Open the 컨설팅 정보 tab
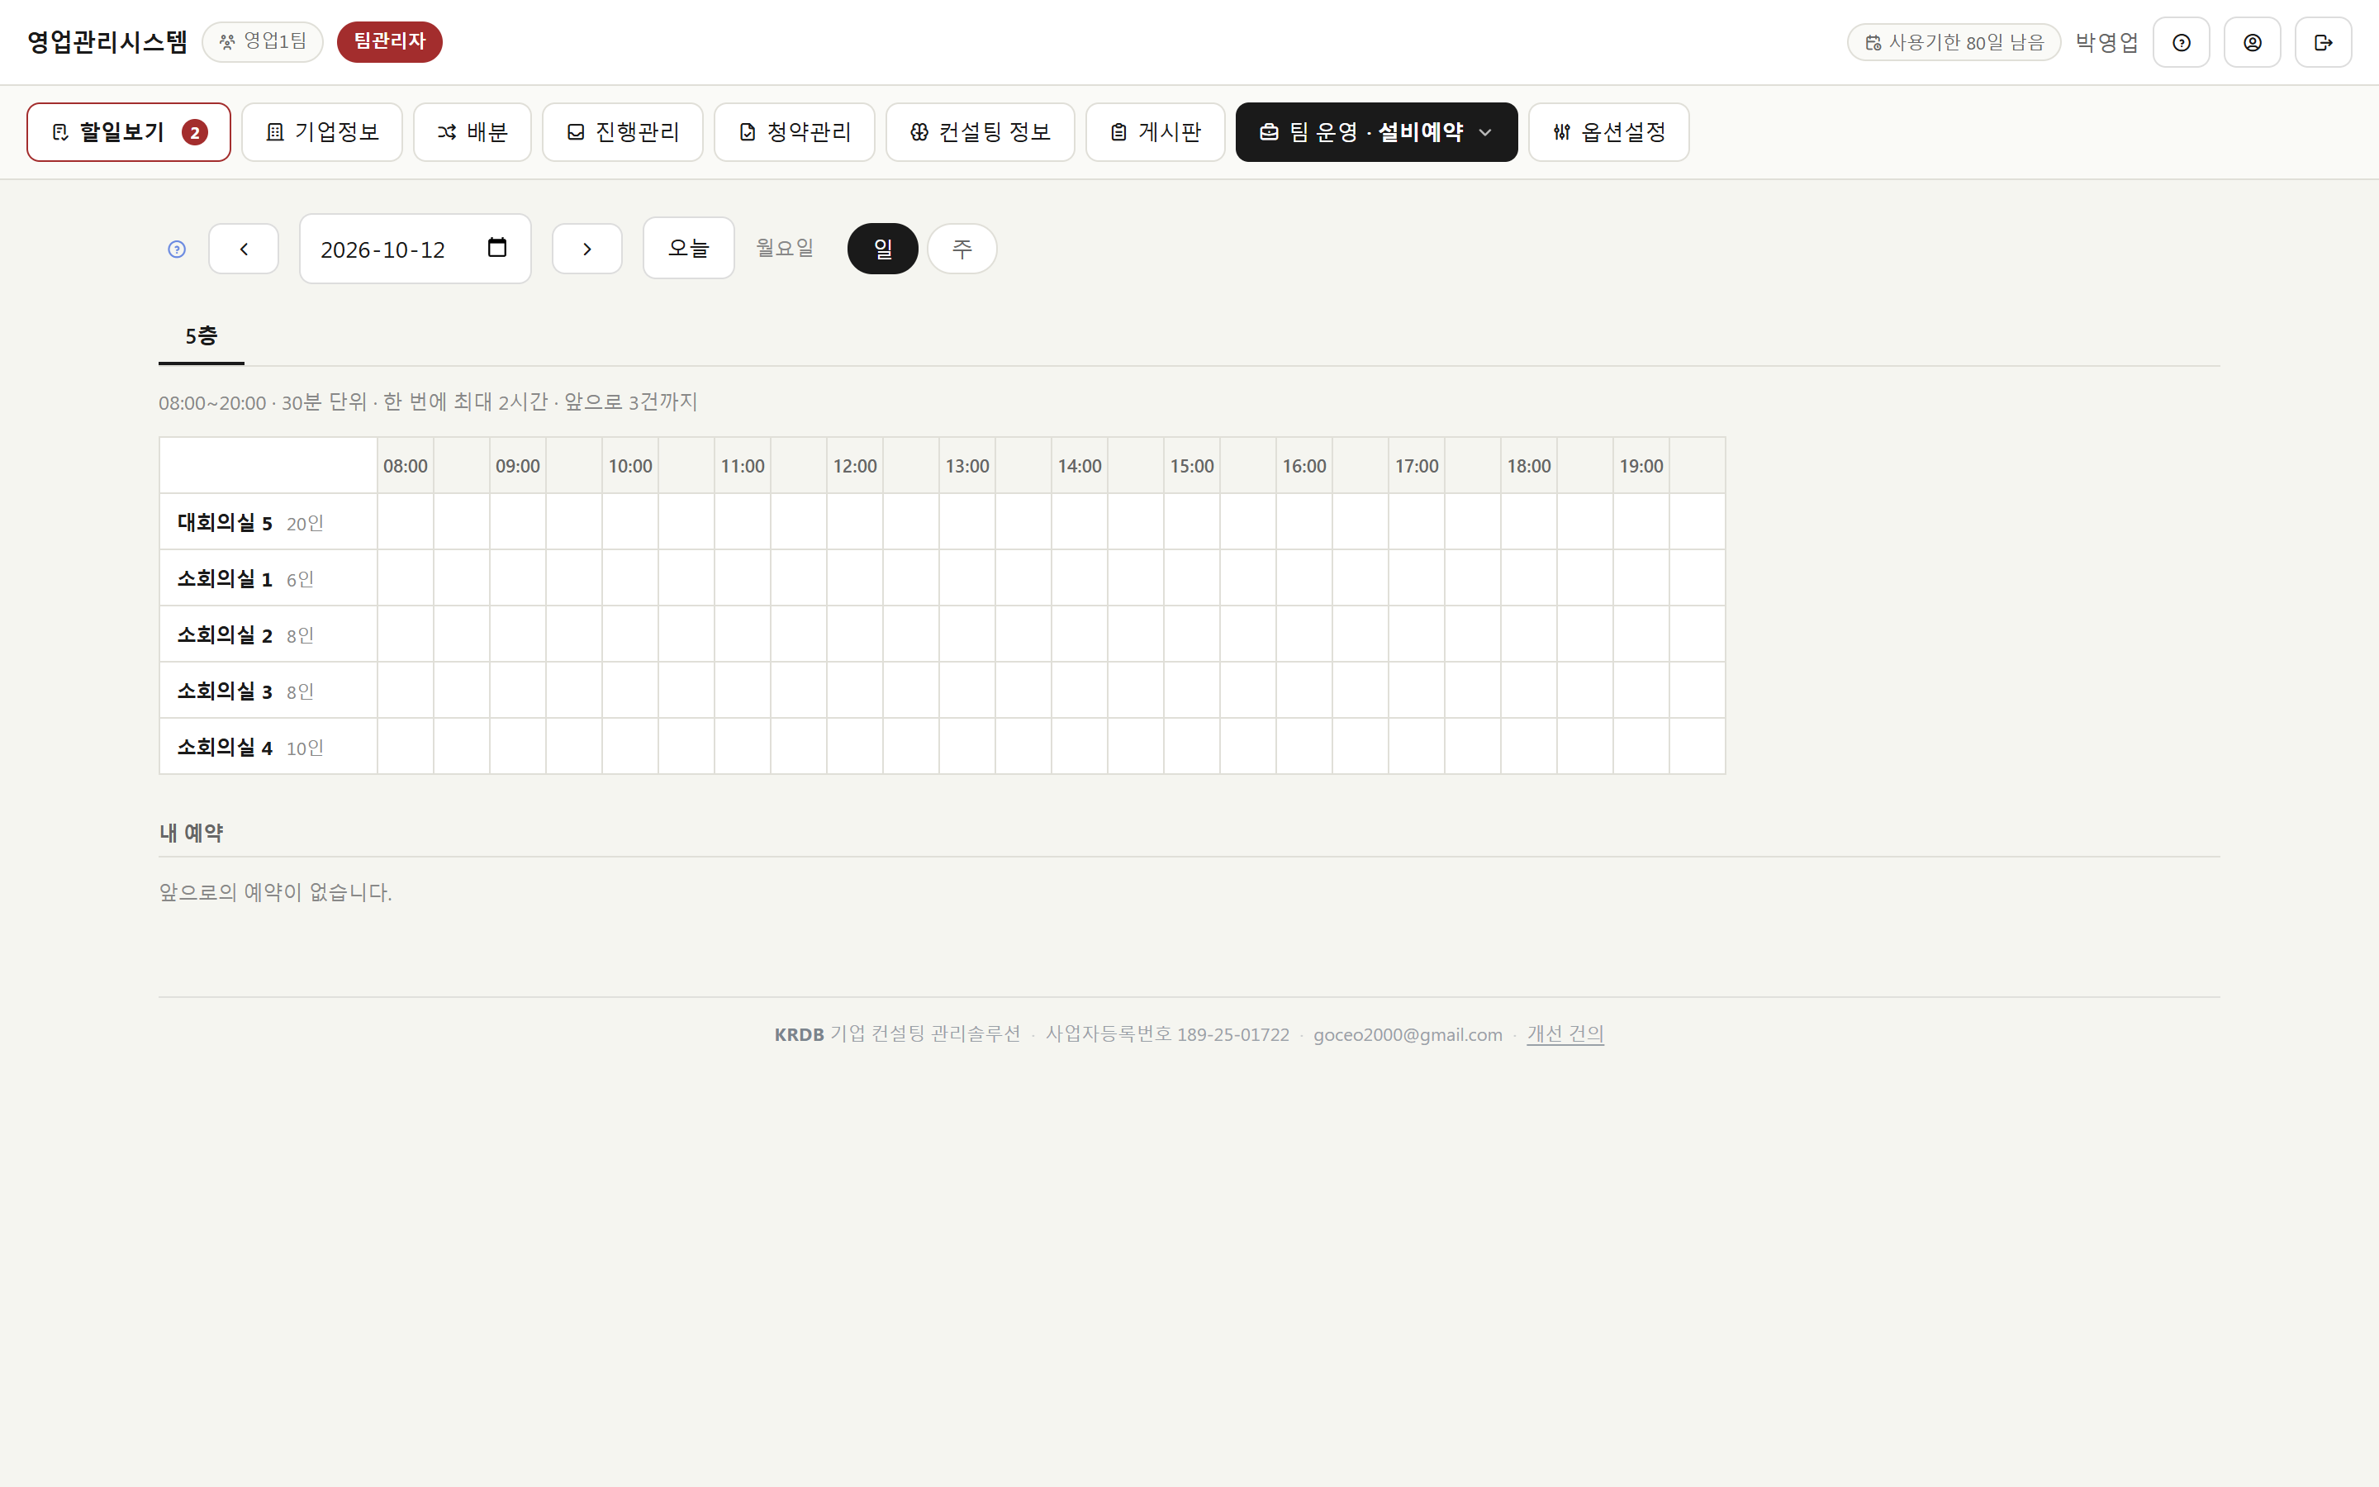 coord(981,132)
